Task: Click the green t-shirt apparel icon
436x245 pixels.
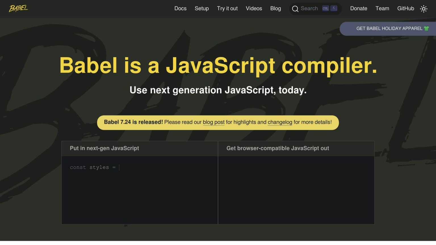Action: pos(426,28)
